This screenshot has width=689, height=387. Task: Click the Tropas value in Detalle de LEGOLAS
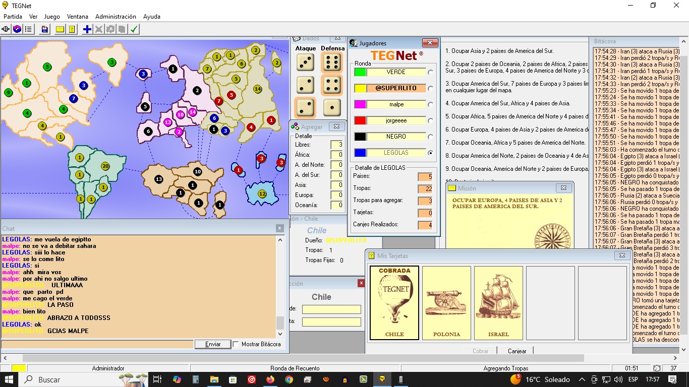point(425,188)
